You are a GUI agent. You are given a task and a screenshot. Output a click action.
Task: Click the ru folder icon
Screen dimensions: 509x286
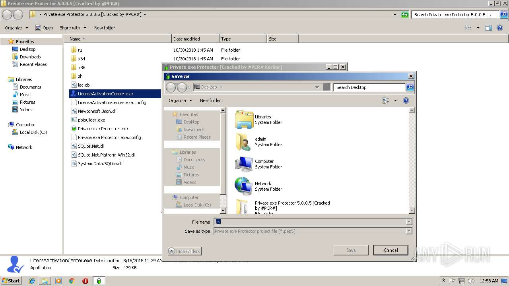click(74, 50)
